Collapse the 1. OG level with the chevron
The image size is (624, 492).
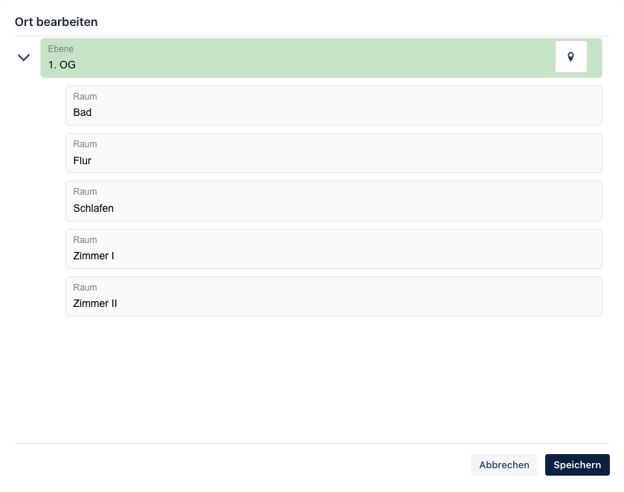click(x=24, y=58)
